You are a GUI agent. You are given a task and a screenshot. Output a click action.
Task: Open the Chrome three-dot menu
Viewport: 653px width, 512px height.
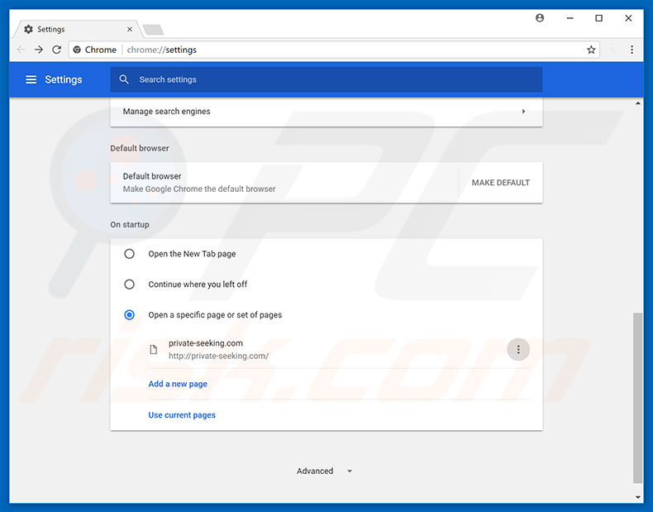click(632, 50)
